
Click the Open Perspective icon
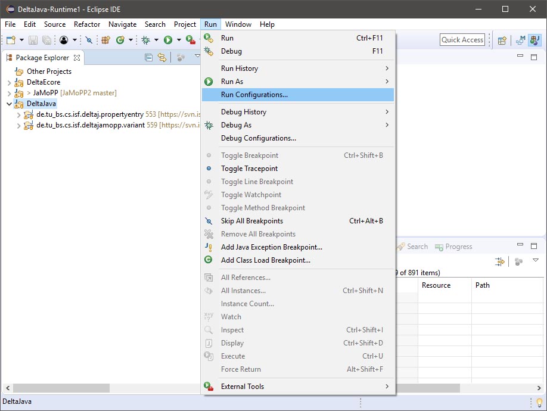click(502, 40)
